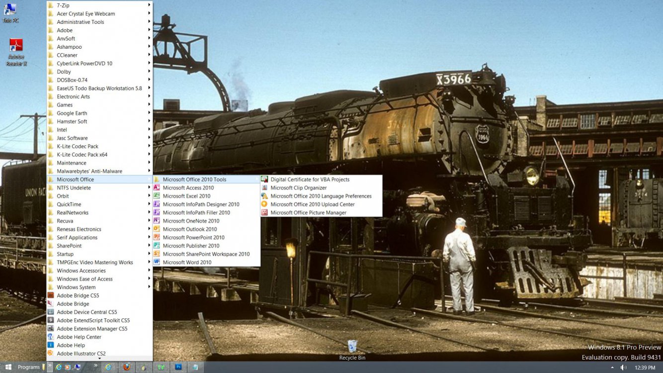The image size is (663, 373).
Task: Open Microsoft PowerPoint 2010
Action: [x=206, y=237]
